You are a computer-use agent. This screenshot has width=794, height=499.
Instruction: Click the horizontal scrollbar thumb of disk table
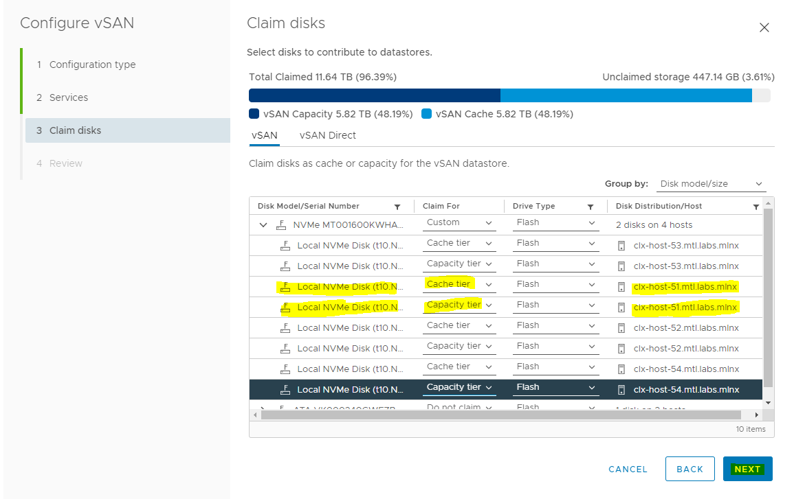click(x=501, y=415)
